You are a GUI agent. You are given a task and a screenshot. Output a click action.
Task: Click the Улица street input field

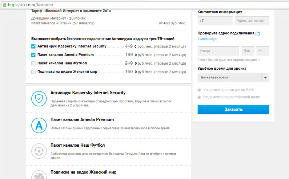[218, 51]
